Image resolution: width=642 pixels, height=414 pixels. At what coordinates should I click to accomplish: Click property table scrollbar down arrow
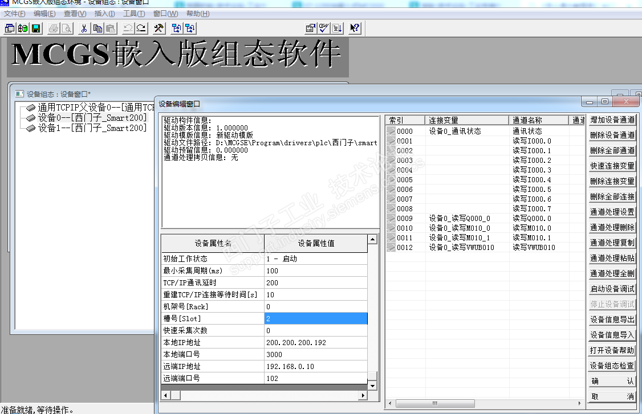point(372,386)
